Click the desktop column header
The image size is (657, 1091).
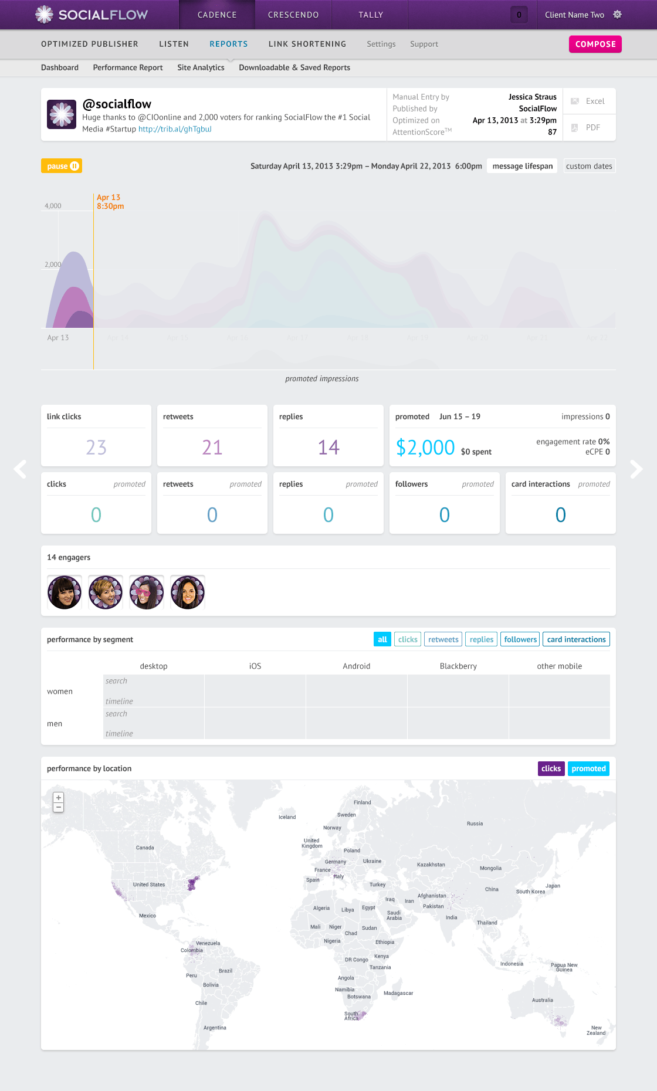coord(154,666)
